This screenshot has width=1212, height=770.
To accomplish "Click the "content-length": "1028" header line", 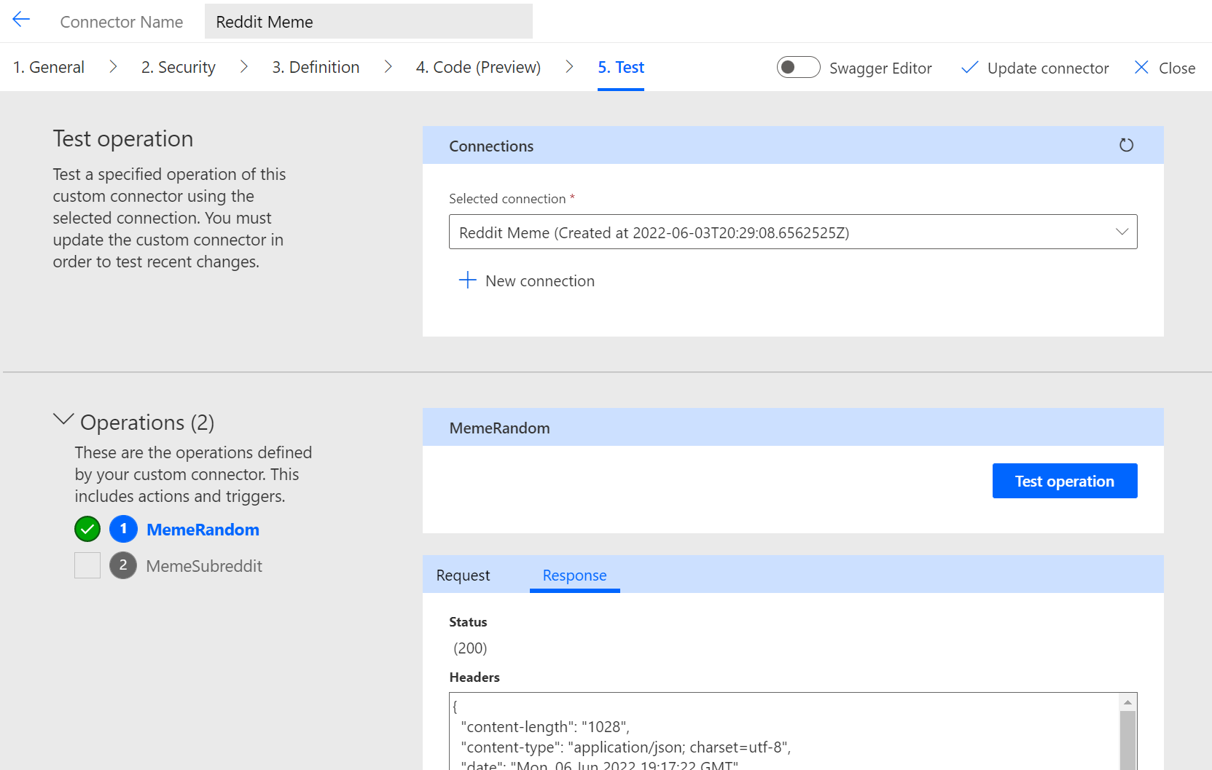I will click(x=545, y=726).
